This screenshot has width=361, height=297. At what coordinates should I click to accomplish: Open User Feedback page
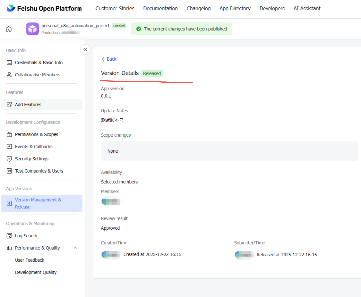point(29,260)
